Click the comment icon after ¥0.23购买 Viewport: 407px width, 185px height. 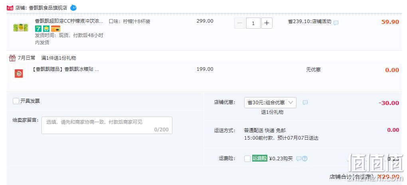[x=299, y=159]
